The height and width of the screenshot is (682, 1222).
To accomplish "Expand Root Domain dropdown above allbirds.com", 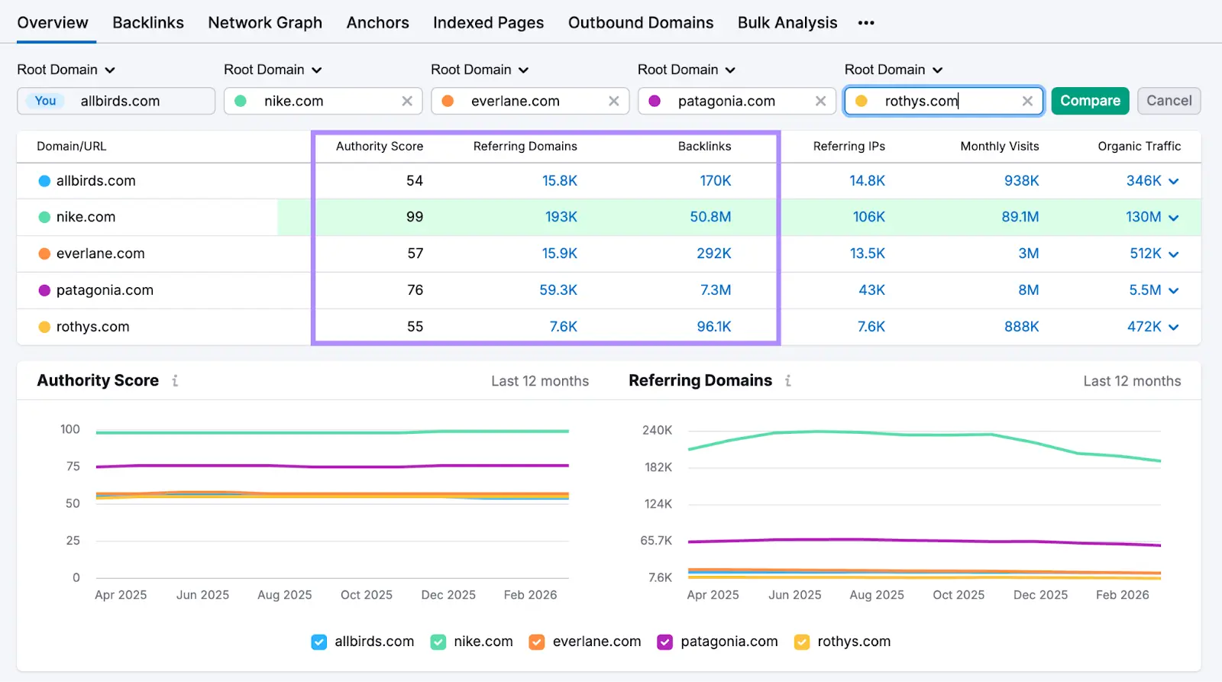I will (66, 69).
